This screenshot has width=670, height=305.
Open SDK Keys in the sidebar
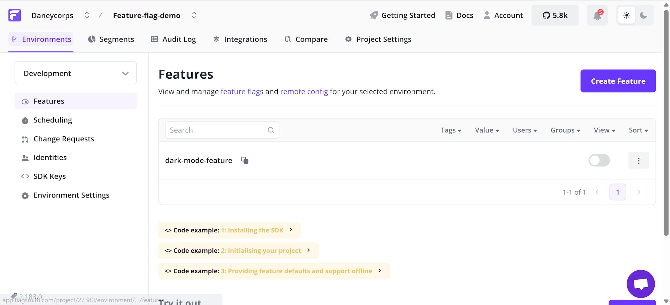50,176
